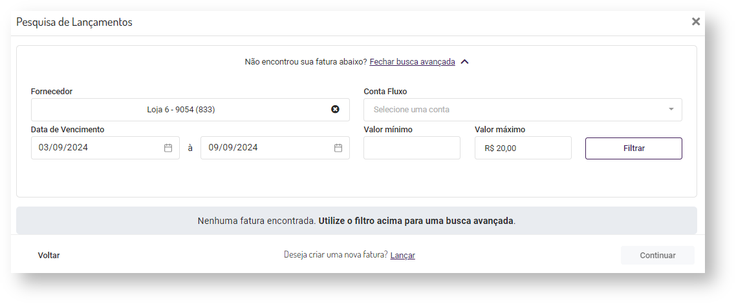
Task: Focus the empty Valor mínimo input
Action: [x=411, y=148]
